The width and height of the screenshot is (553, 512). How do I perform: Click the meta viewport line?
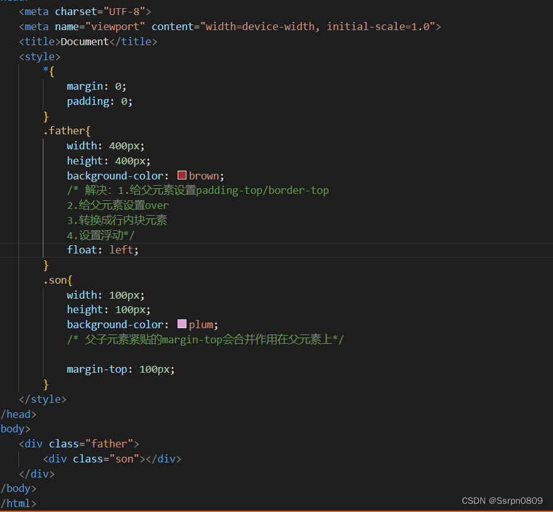[x=230, y=27]
